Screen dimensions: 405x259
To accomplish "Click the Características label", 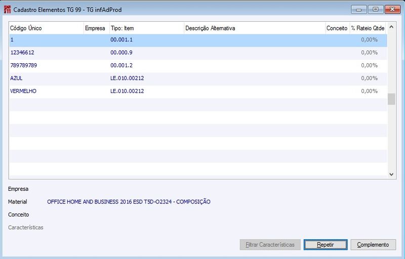I will coord(26,228).
